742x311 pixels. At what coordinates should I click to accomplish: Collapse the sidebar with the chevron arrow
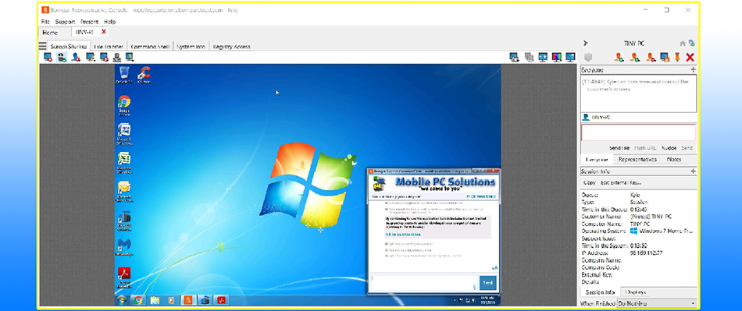pyautogui.click(x=585, y=43)
